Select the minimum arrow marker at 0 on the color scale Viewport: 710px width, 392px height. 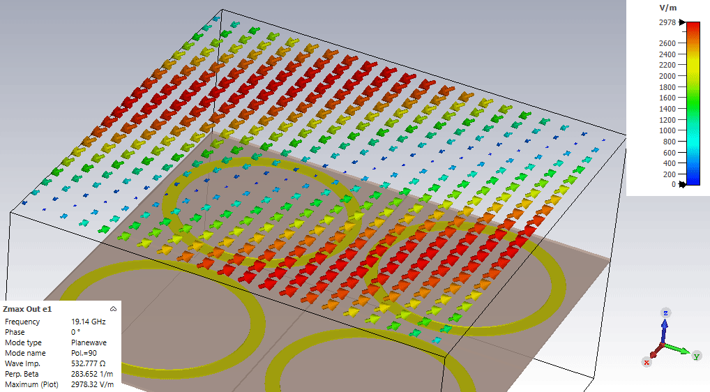coord(682,184)
